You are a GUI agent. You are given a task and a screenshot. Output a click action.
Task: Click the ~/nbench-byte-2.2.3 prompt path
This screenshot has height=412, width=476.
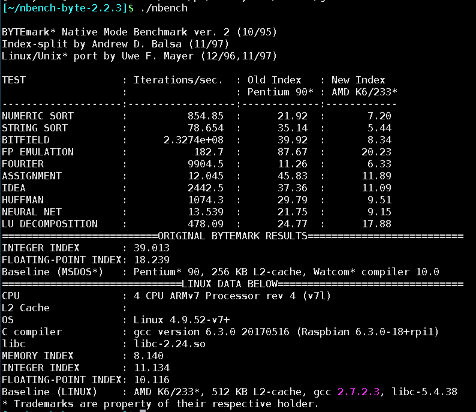(x=64, y=8)
